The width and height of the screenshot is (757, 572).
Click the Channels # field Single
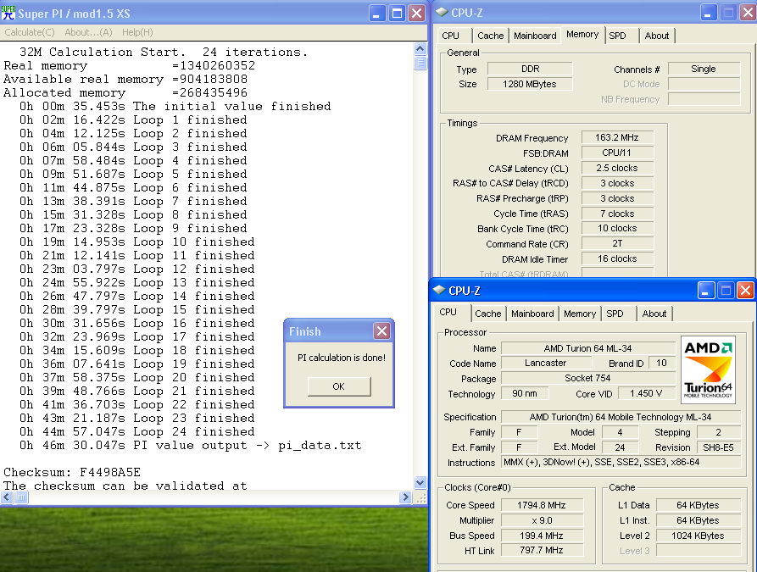coord(704,69)
